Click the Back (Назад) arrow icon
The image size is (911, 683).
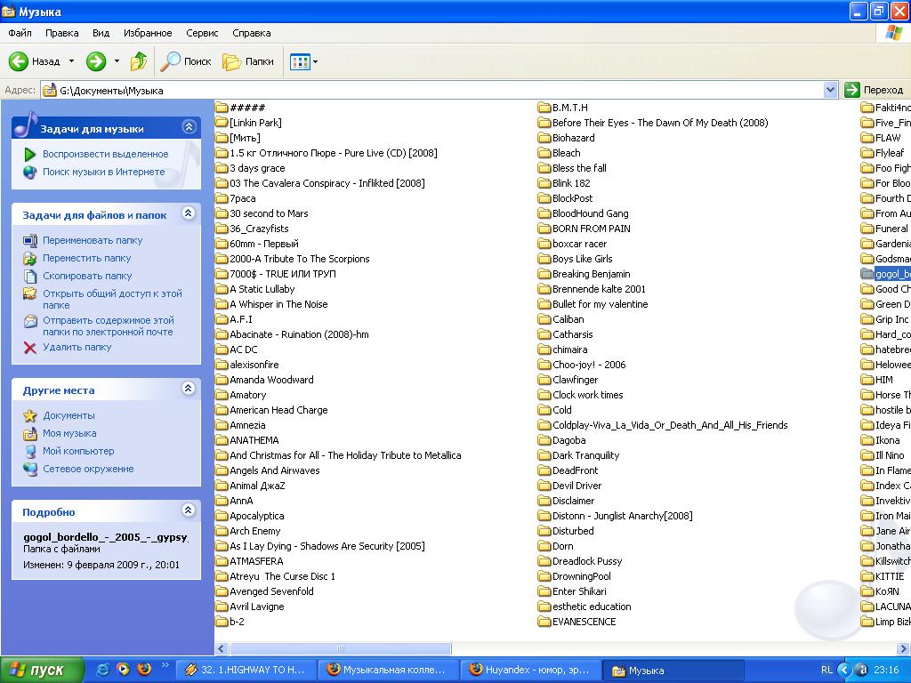tap(19, 61)
